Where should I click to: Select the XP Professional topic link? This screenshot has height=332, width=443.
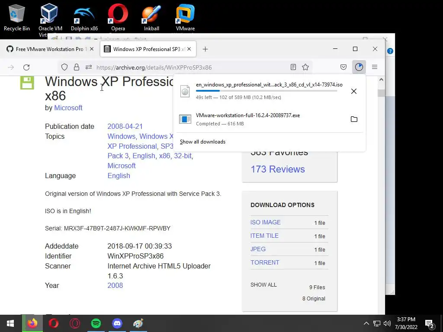coord(132,146)
